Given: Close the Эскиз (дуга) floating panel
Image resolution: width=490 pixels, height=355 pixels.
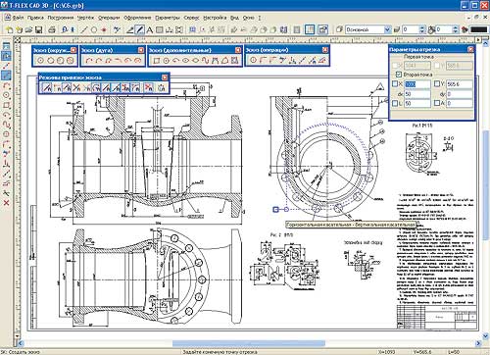Looking at the screenshot, I should [141, 50].
